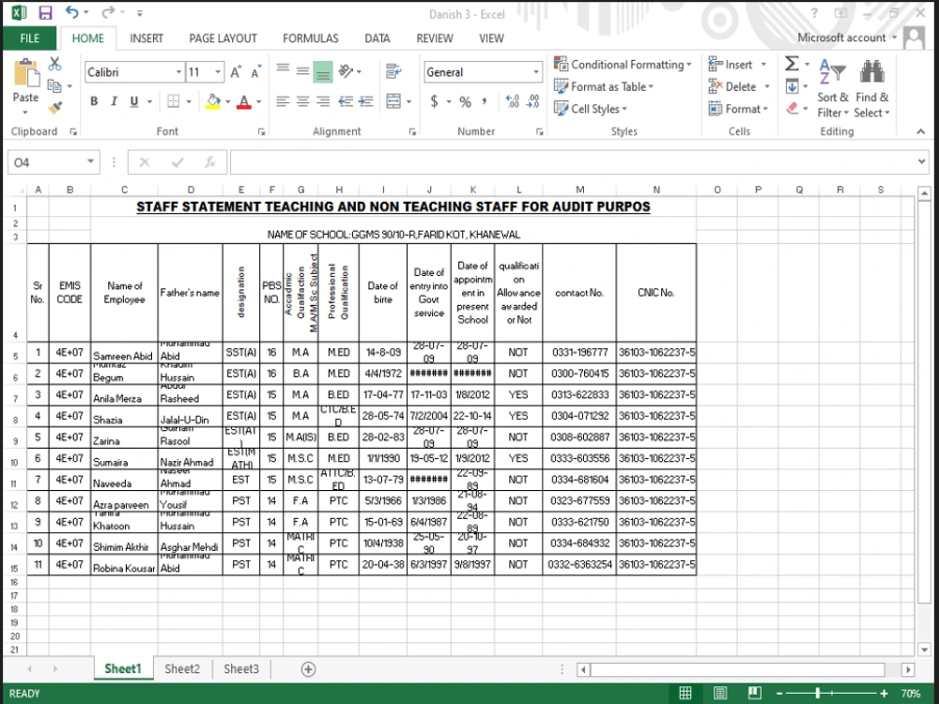939x704 pixels.
Task: Click the Merge & Center icon
Action: point(393,101)
